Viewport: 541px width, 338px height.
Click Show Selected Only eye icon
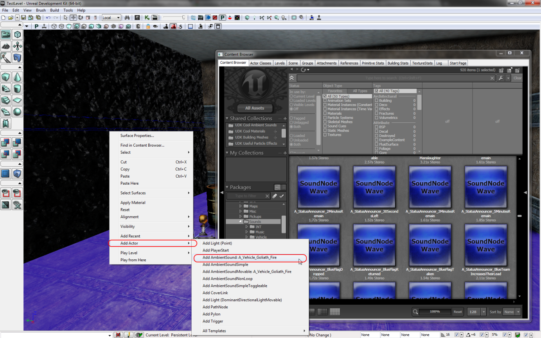point(6,192)
